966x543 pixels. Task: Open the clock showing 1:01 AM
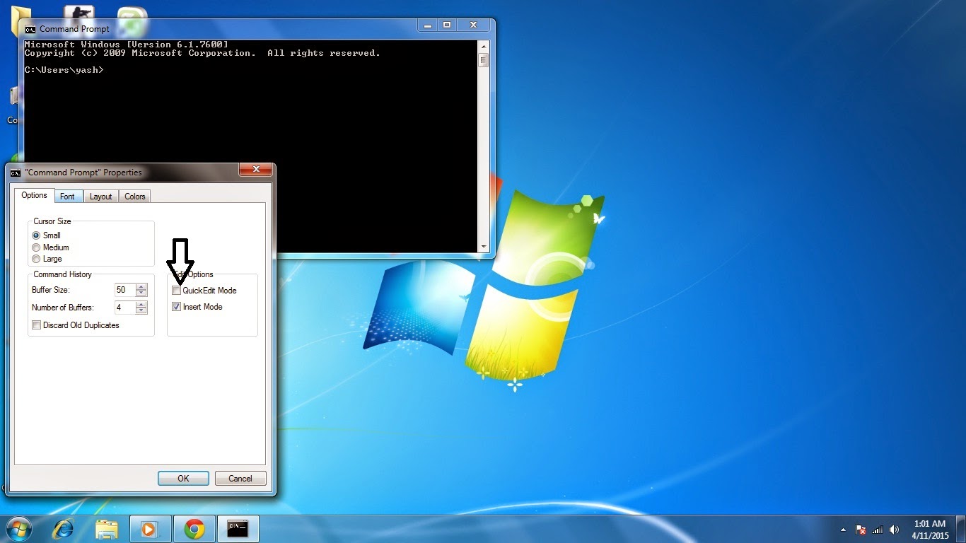(x=930, y=530)
